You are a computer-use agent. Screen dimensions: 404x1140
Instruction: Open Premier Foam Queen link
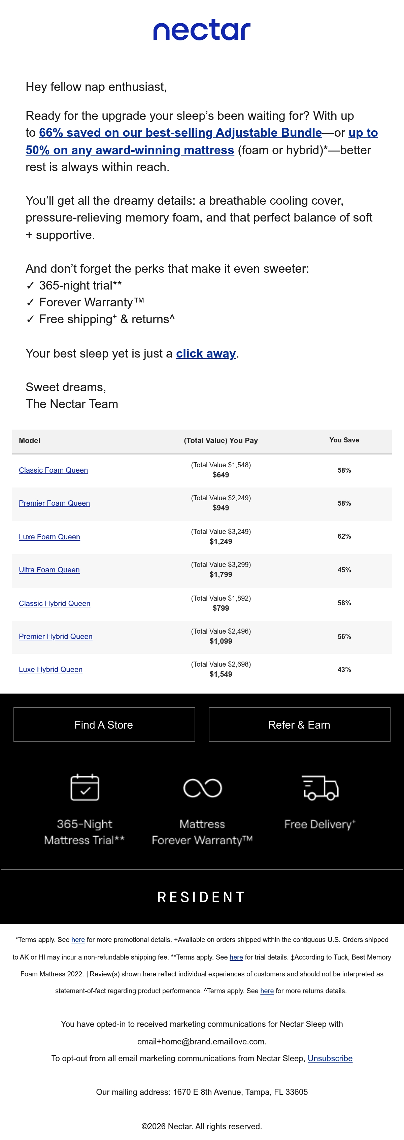(x=55, y=503)
